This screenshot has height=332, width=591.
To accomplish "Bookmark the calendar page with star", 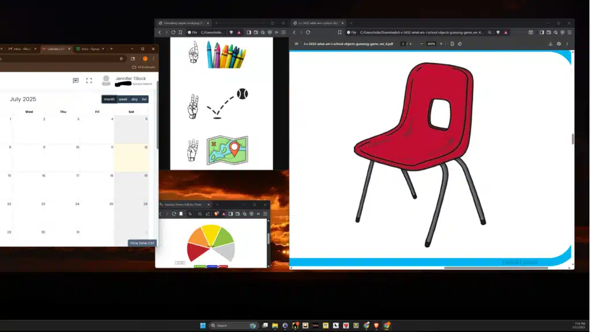I will 121,58.
